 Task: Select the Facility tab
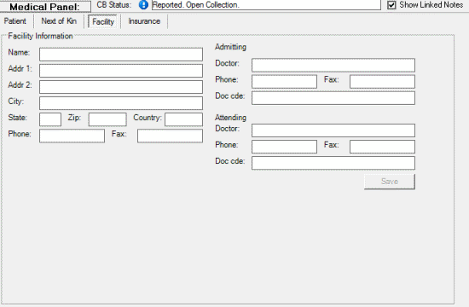(103, 21)
